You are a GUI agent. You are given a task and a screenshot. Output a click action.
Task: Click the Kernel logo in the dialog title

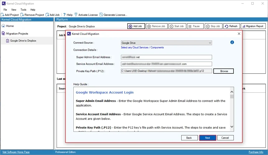(69, 34)
